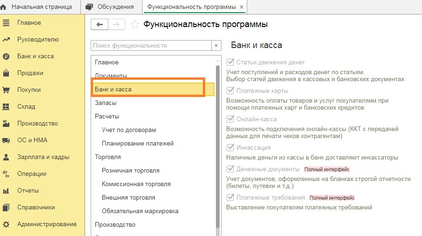Click the Дт/Кт icon for Операции
The width and height of the screenshot is (422, 236).
6,174
